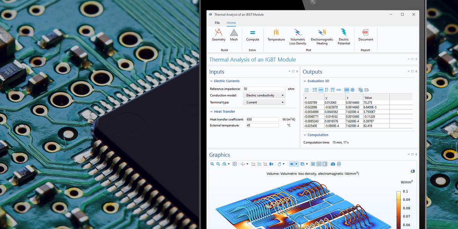Click the Geometry build icon
This screenshot has height=229, width=458.
pyautogui.click(x=219, y=34)
